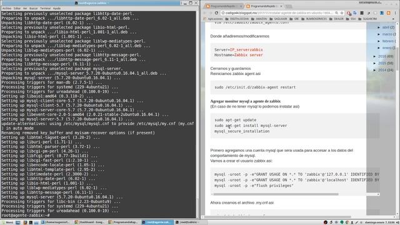This screenshot has height=225, width=400.
Task: Open the DEALER bookmarks folder
Action: coord(336,19)
